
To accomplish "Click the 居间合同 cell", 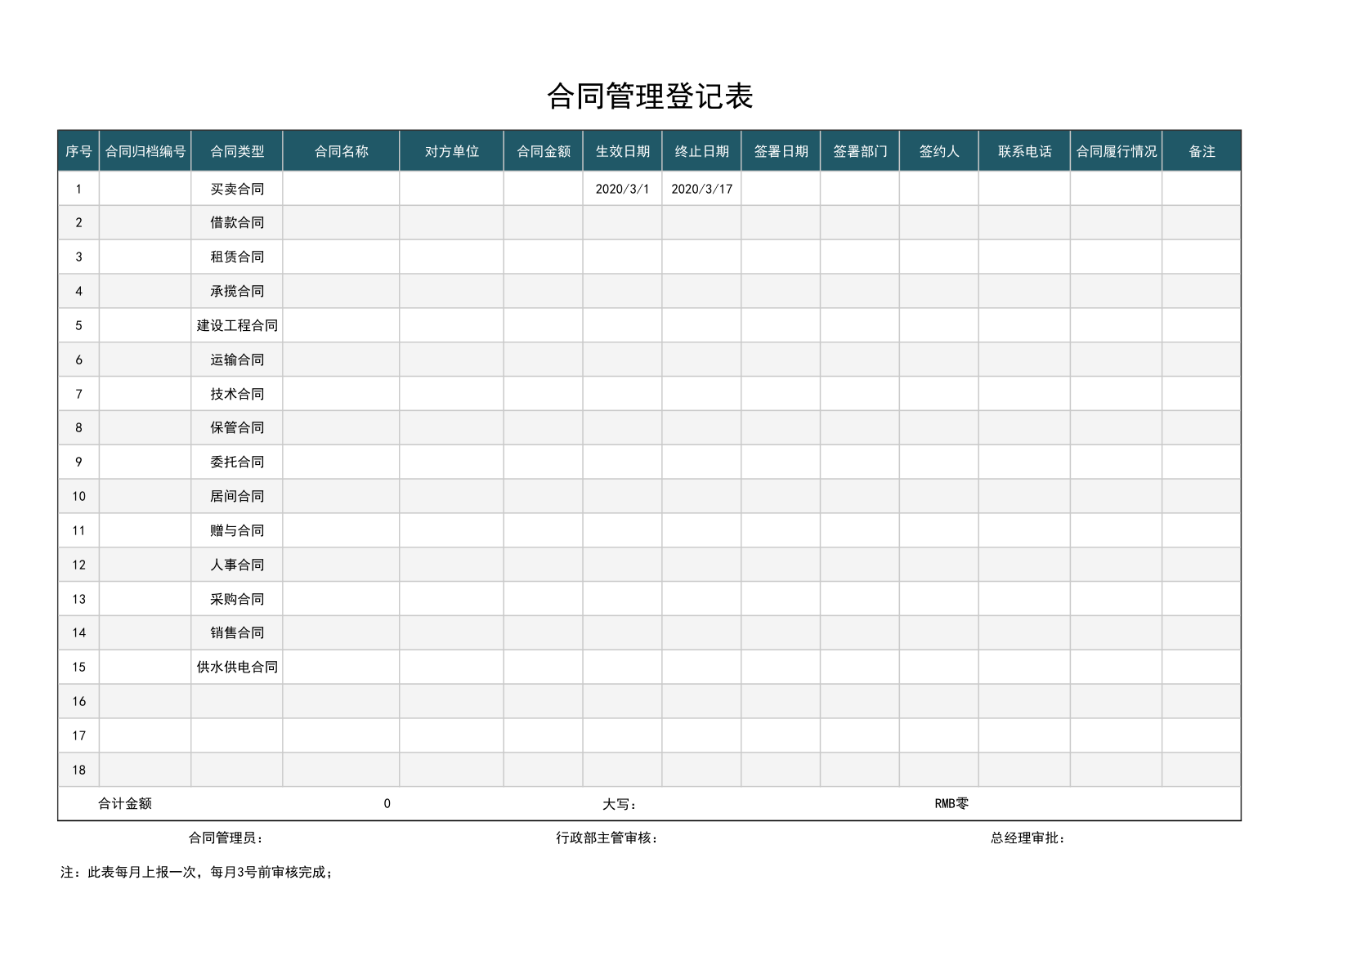I will (x=237, y=496).
